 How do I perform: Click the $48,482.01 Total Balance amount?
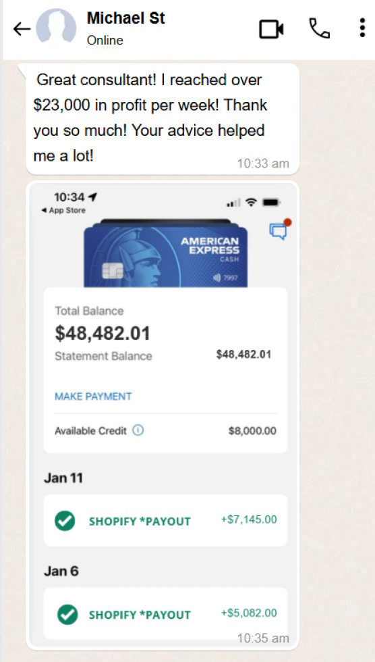coord(103,334)
